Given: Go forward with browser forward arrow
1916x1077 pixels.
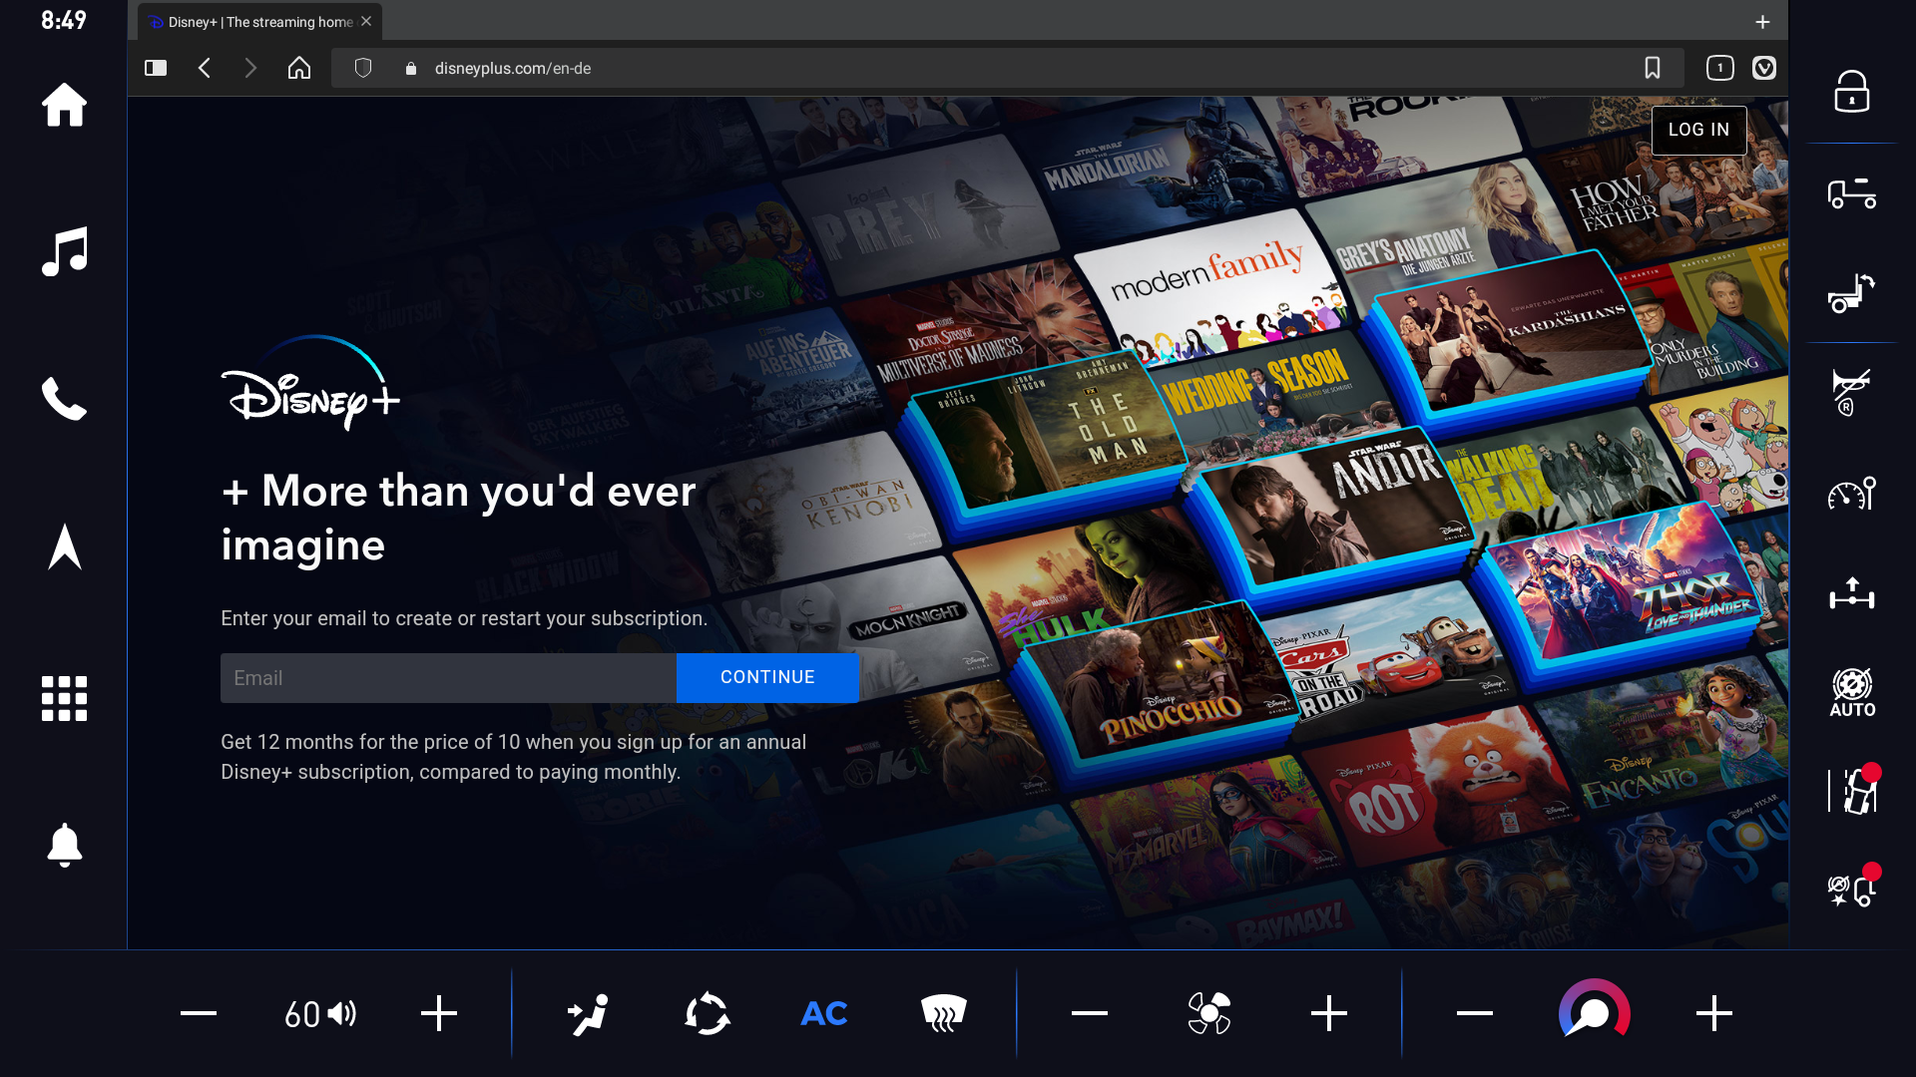Looking at the screenshot, I should [250, 68].
